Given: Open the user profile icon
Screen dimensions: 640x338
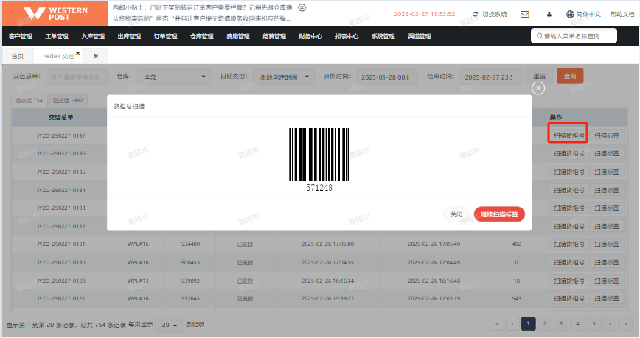Looking at the screenshot, I should pos(549,14).
